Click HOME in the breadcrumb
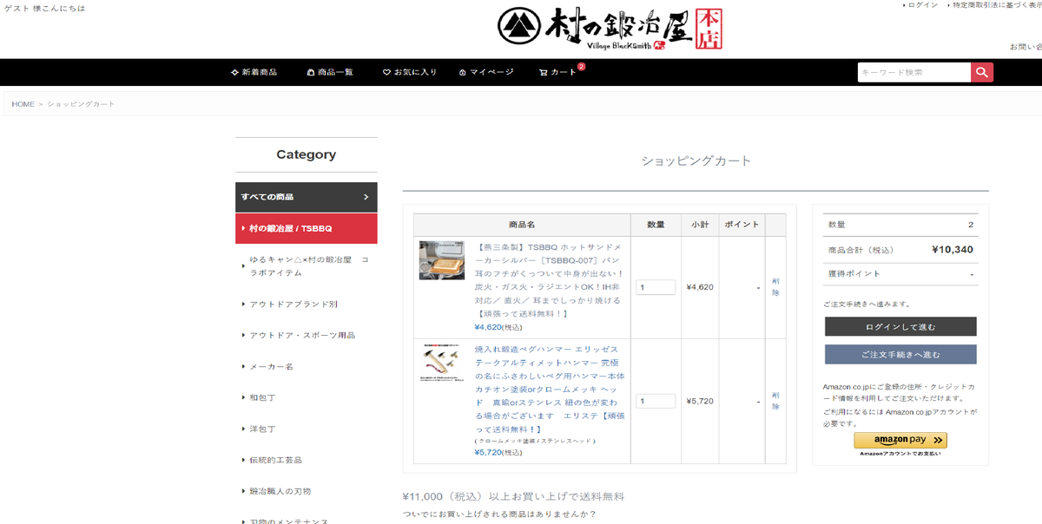Screen dimensions: 1042x524 pyautogui.click(x=23, y=104)
